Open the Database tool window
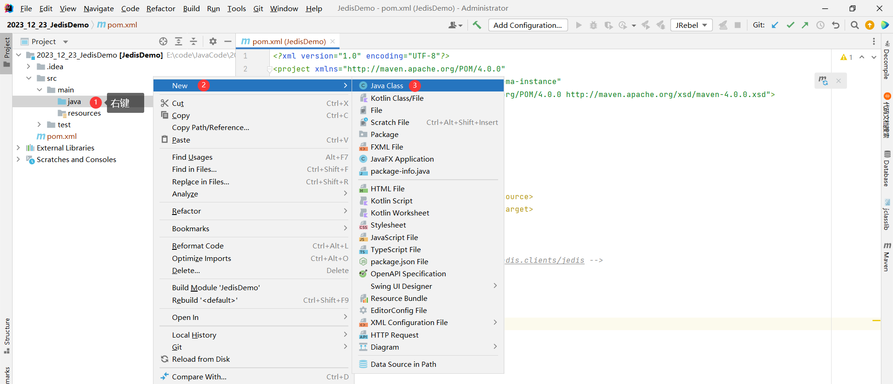Image resolution: width=893 pixels, height=384 pixels. click(x=887, y=168)
